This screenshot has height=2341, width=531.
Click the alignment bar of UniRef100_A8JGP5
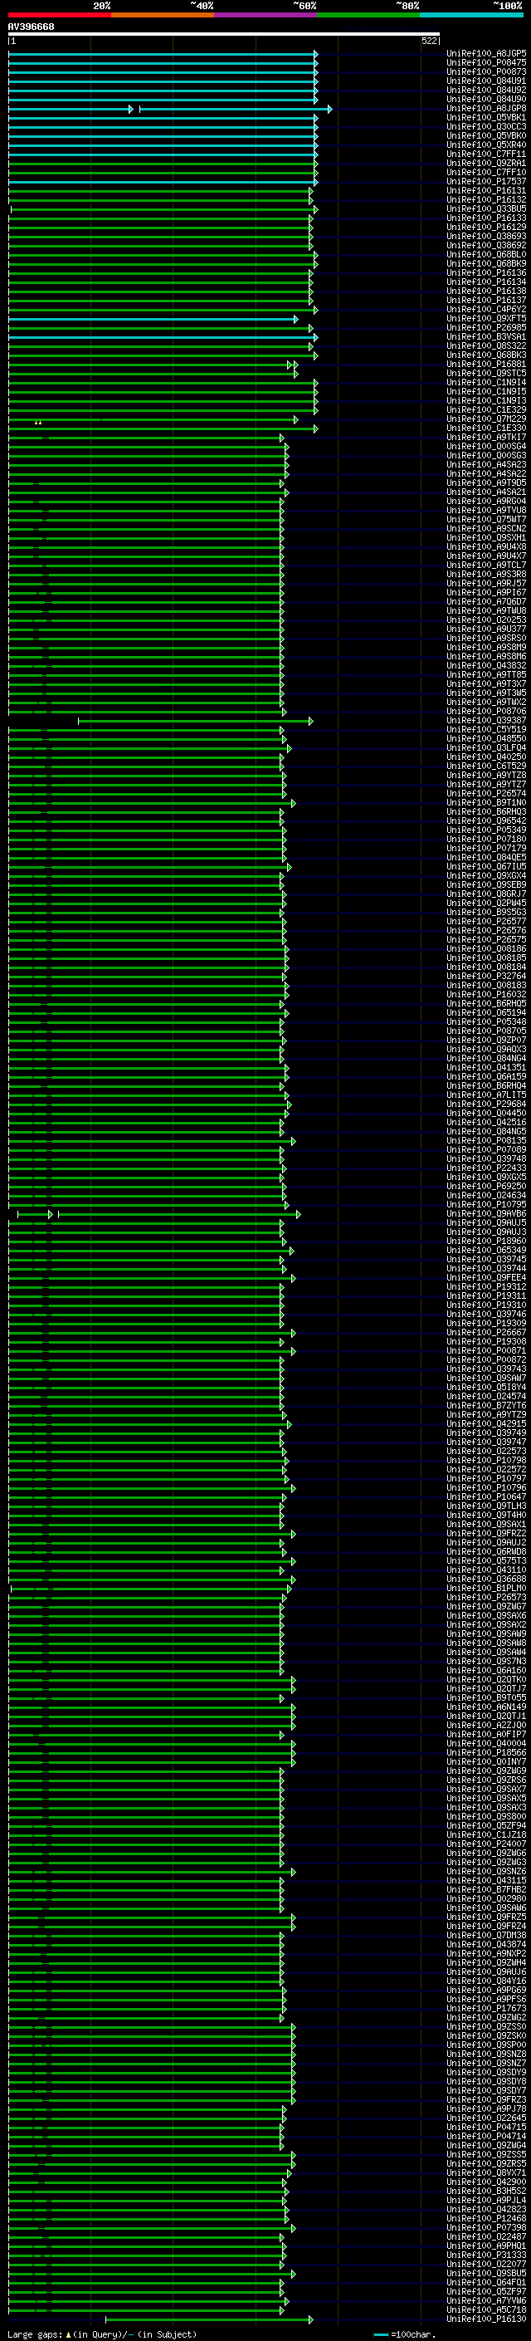[x=163, y=54]
